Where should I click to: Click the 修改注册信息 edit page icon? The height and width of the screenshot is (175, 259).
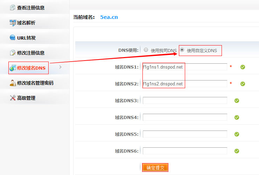point(13,53)
